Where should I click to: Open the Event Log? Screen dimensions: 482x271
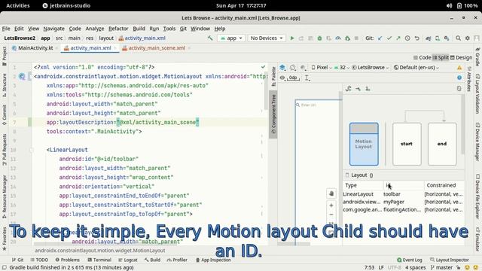click(x=410, y=260)
